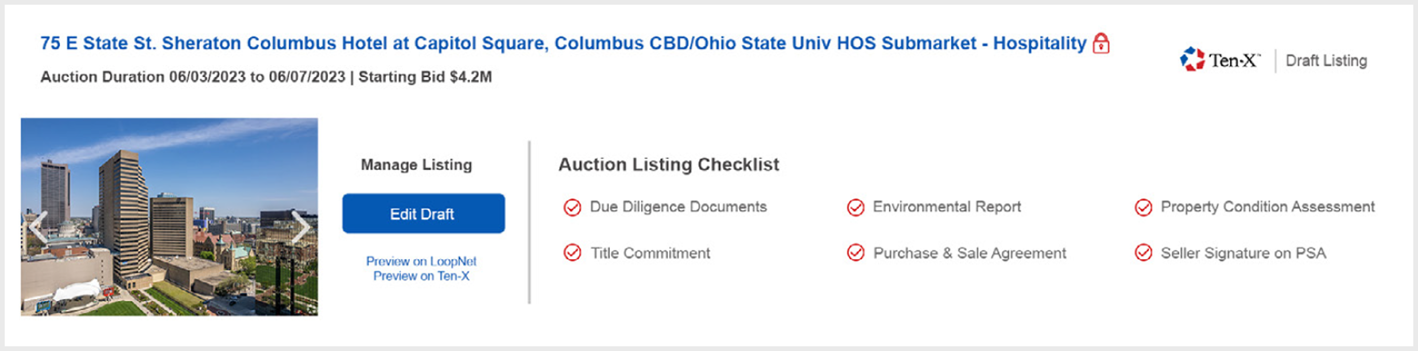
Task: Open the Edit Draft button
Action: 424,214
